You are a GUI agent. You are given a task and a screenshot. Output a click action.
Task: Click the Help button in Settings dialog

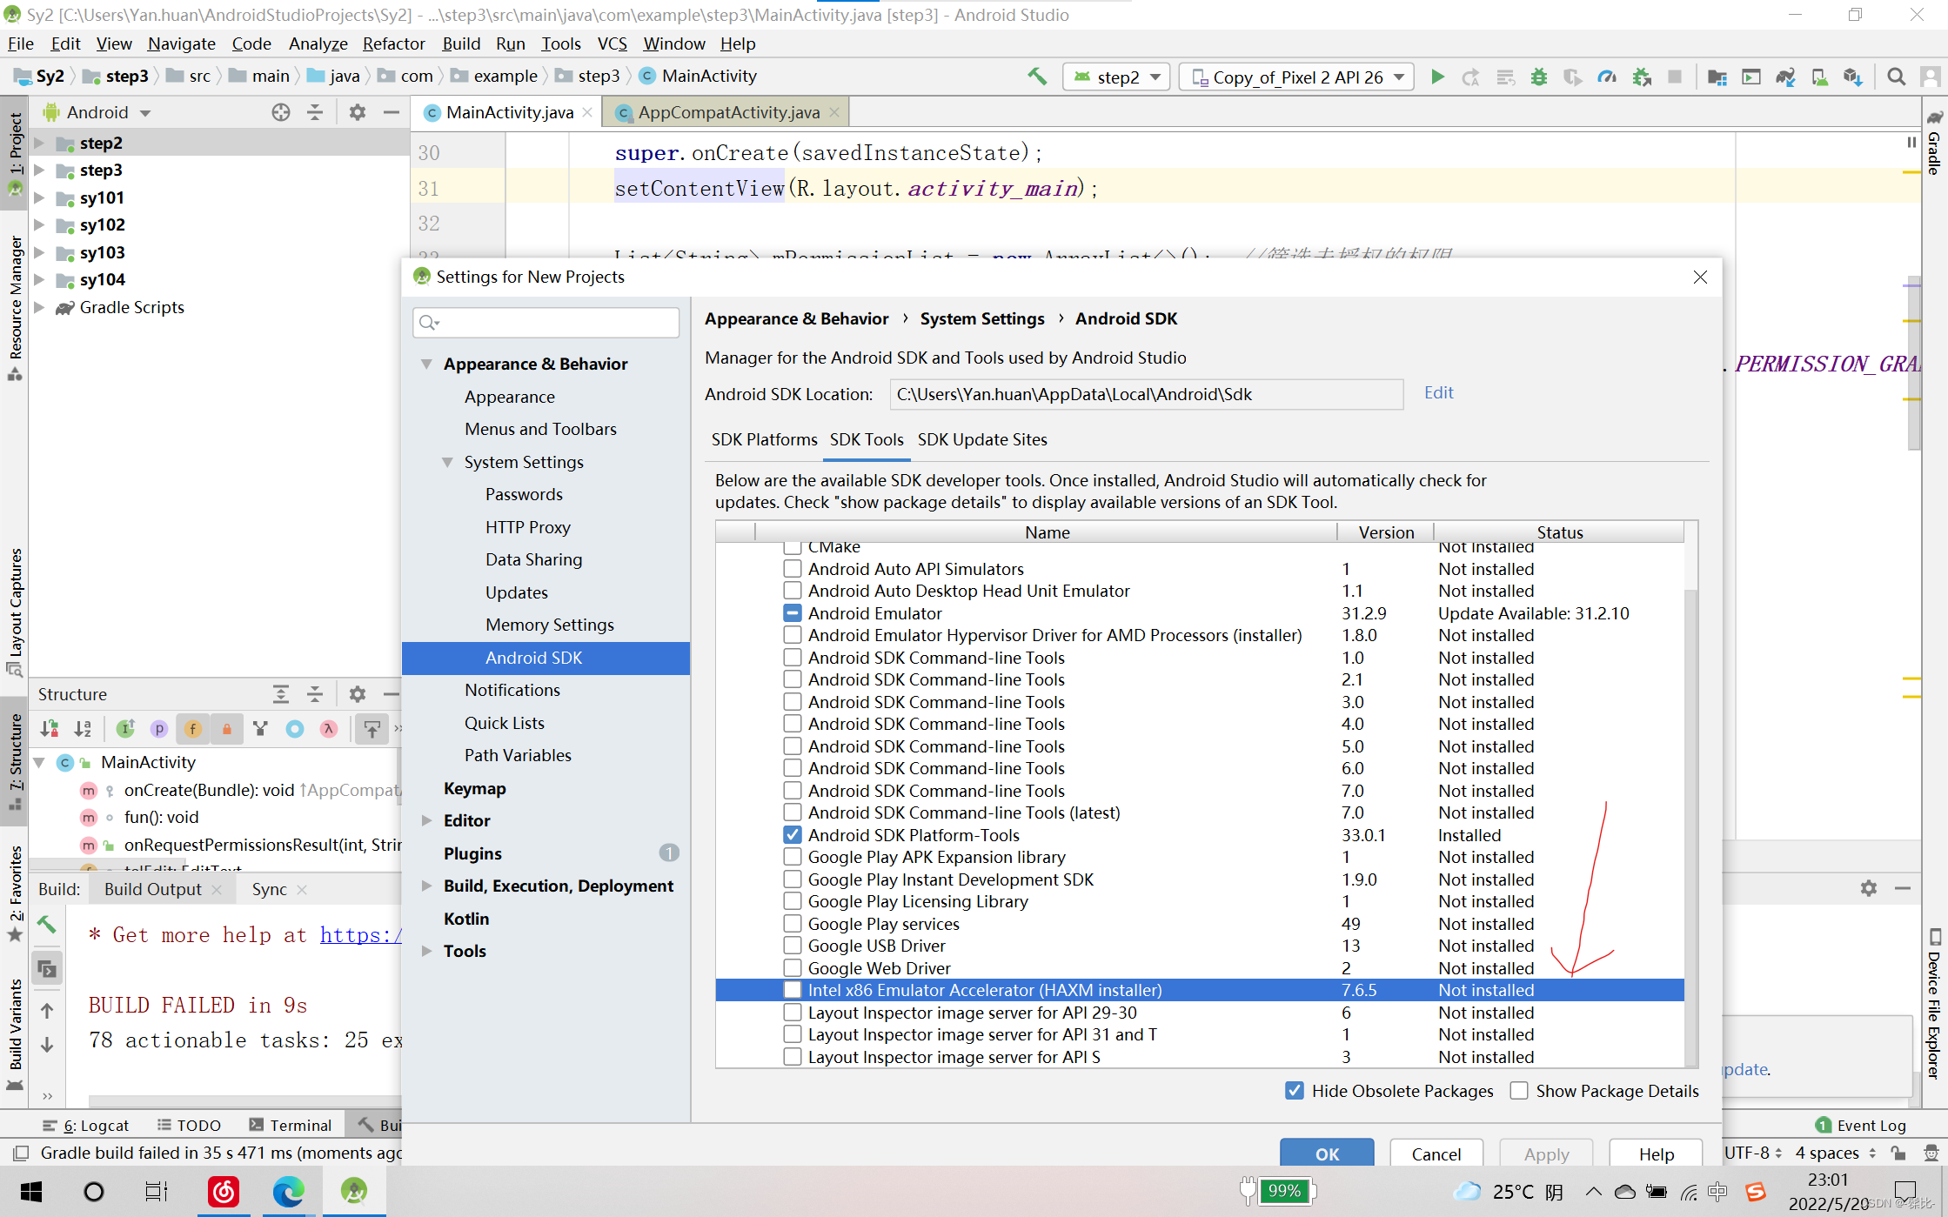click(1656, 1153)
